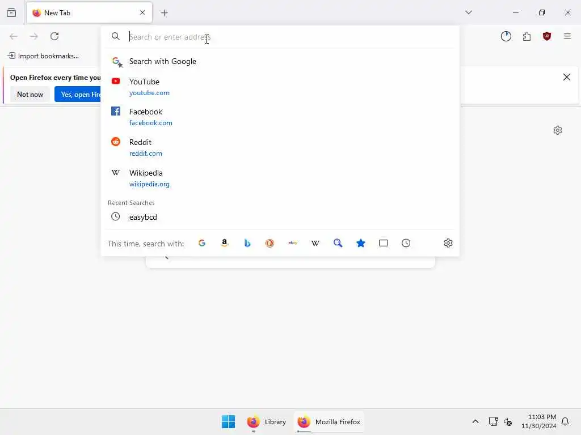Close the Open Firefox notification bar
Image resolution: width=581 pixels, height=435 pixels.
point(566,77)
